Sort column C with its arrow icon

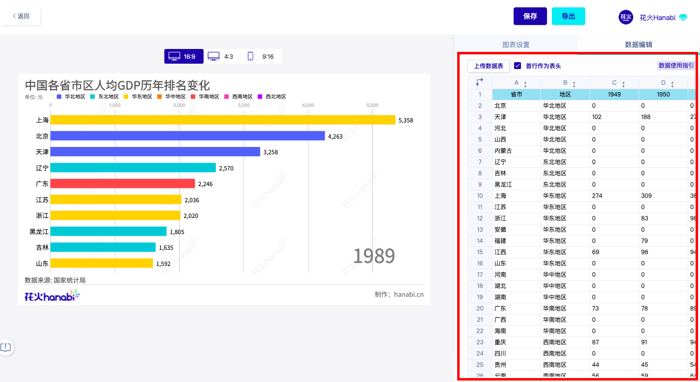tap(623, 84)
